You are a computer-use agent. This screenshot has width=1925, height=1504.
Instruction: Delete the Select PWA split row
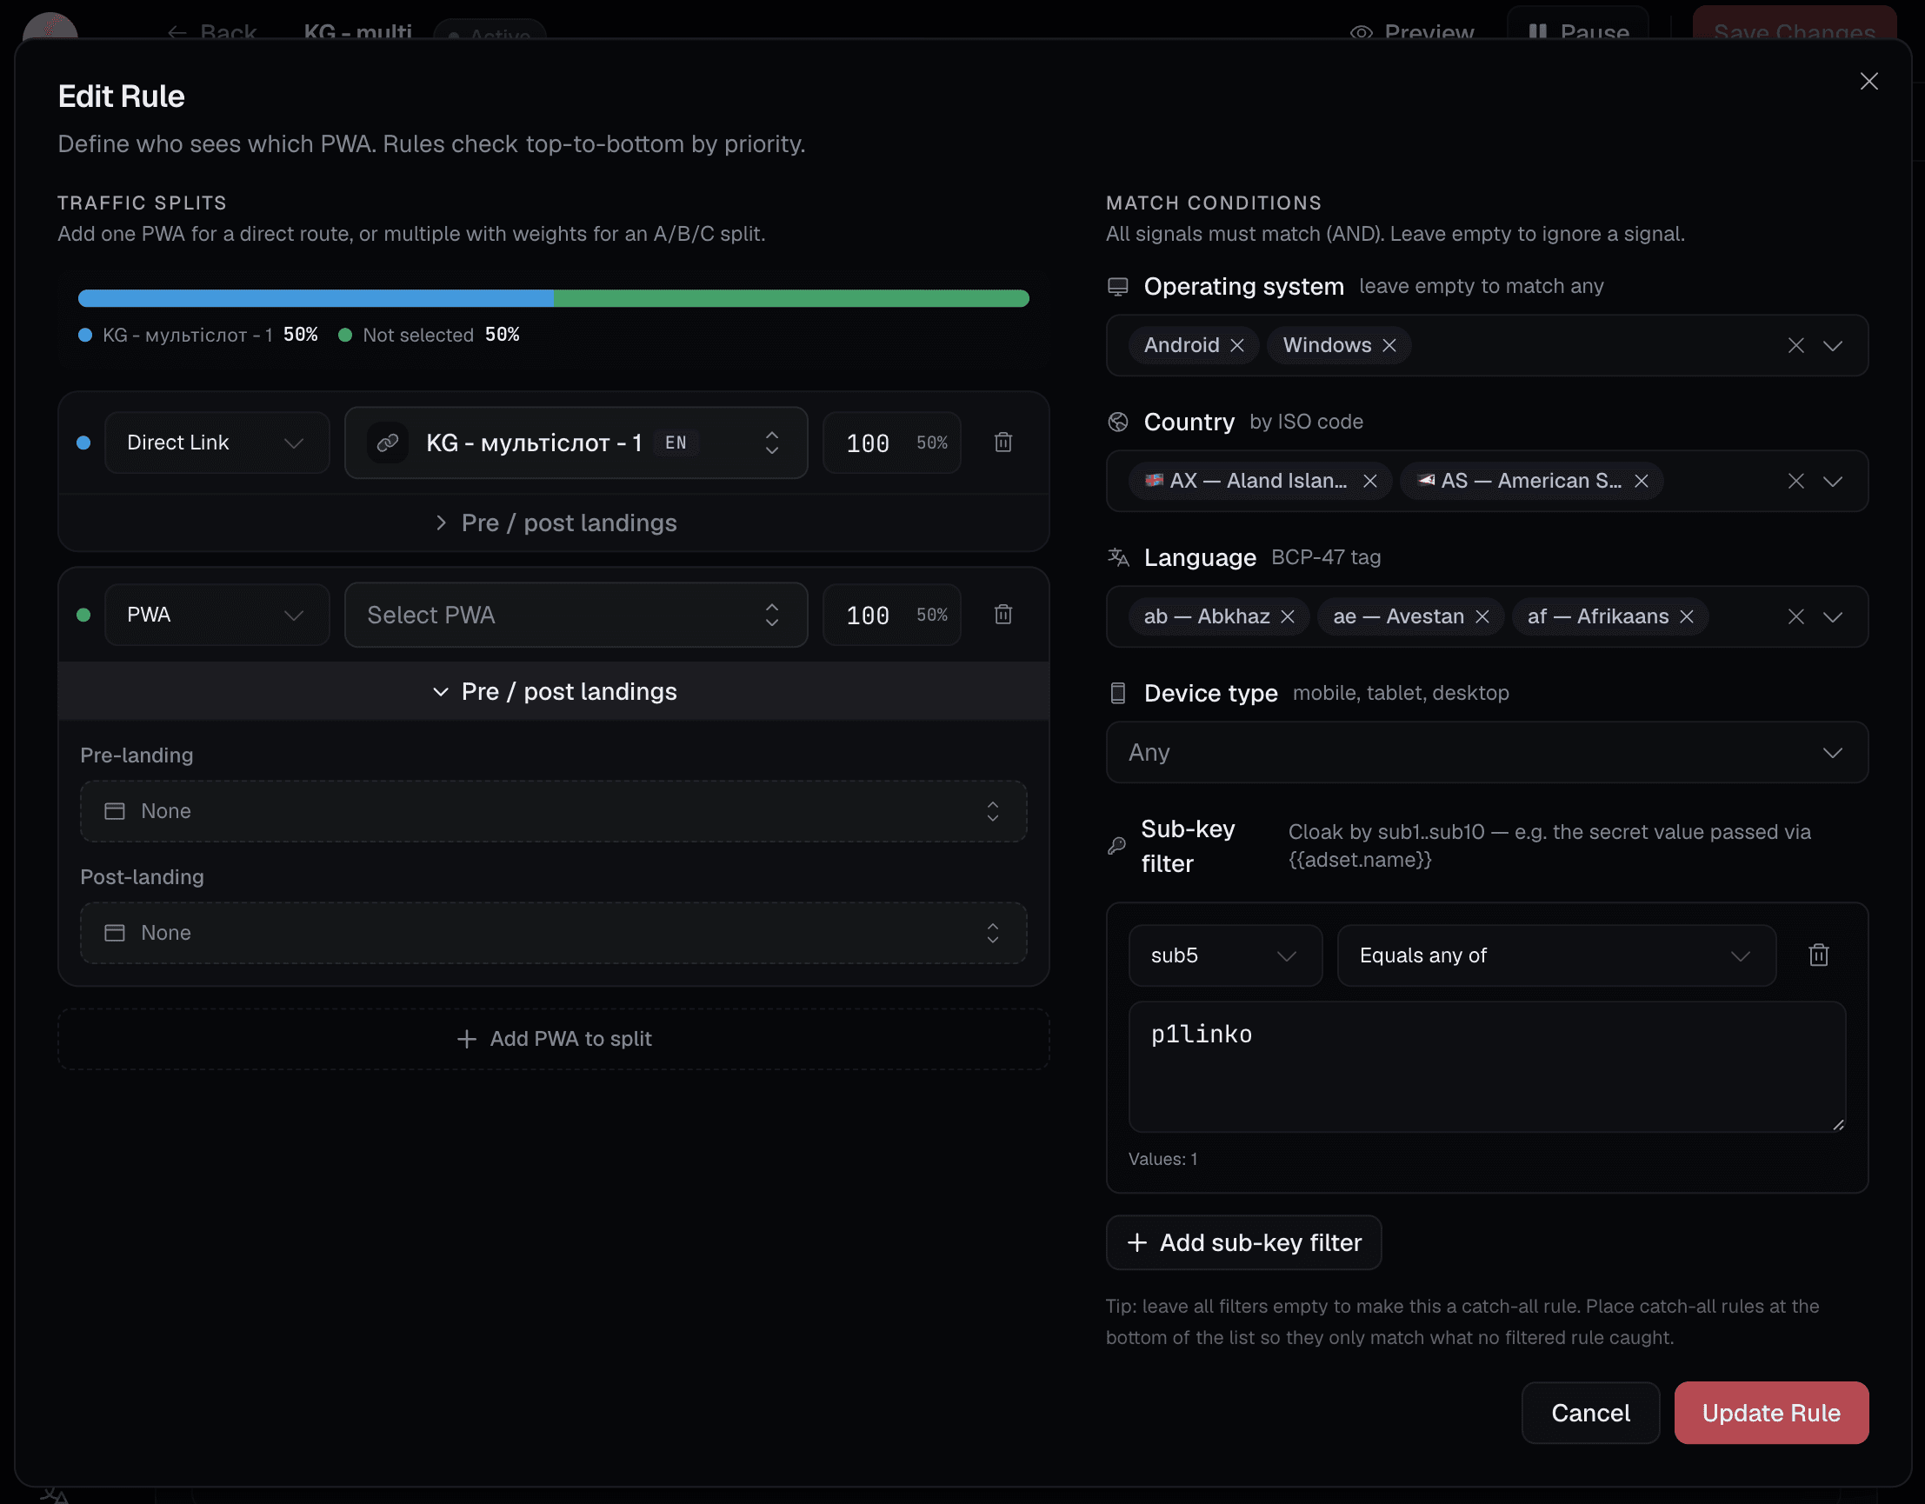(1003, 614)
